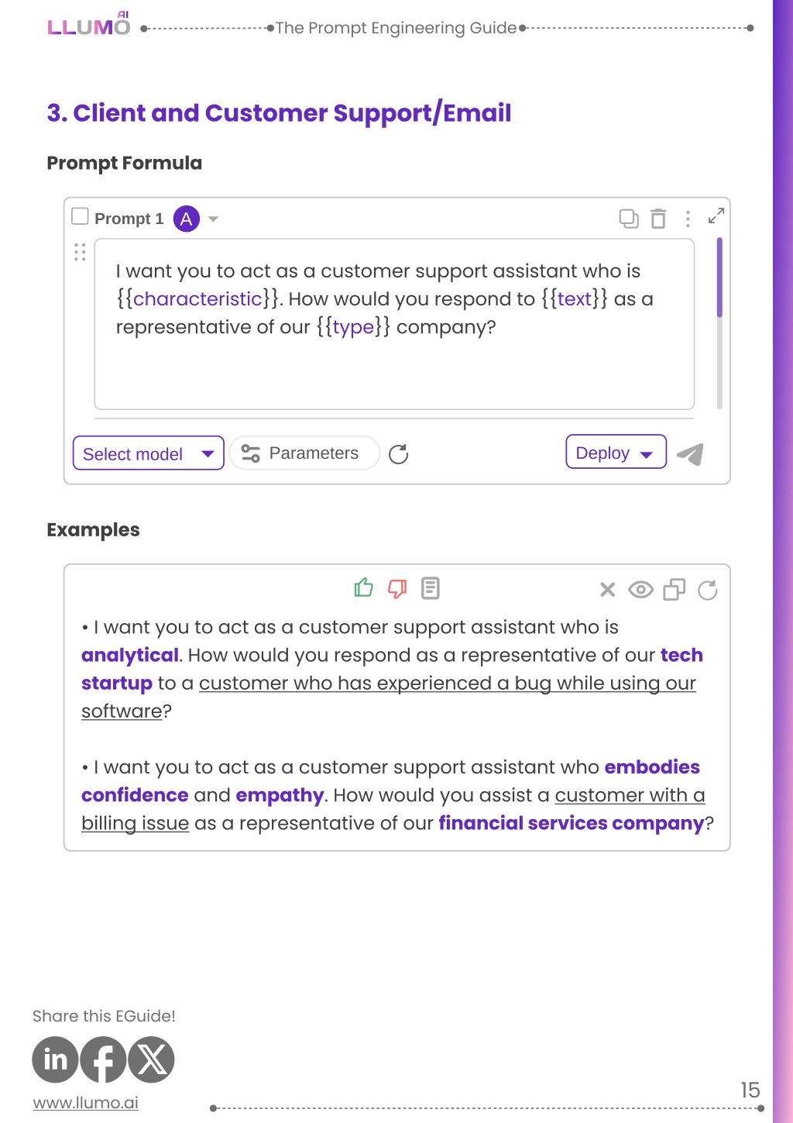
Task: Click the paper plane send icon
Action: [x=690, y=454]
